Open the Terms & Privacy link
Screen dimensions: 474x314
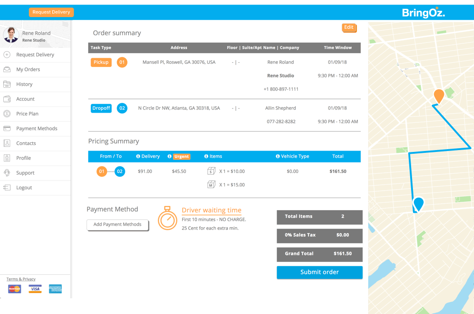[21, 279]
